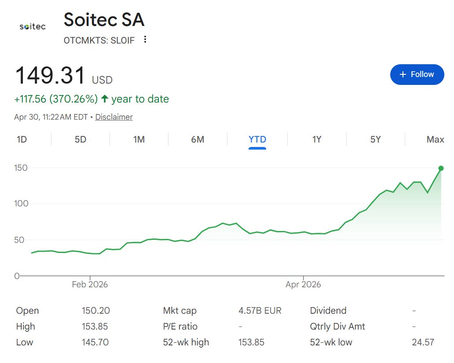Click the Dividend label

(x=328, y=311)
